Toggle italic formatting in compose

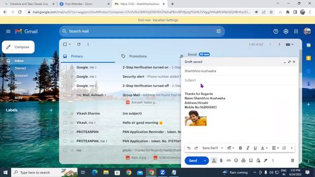pos(248,148)
